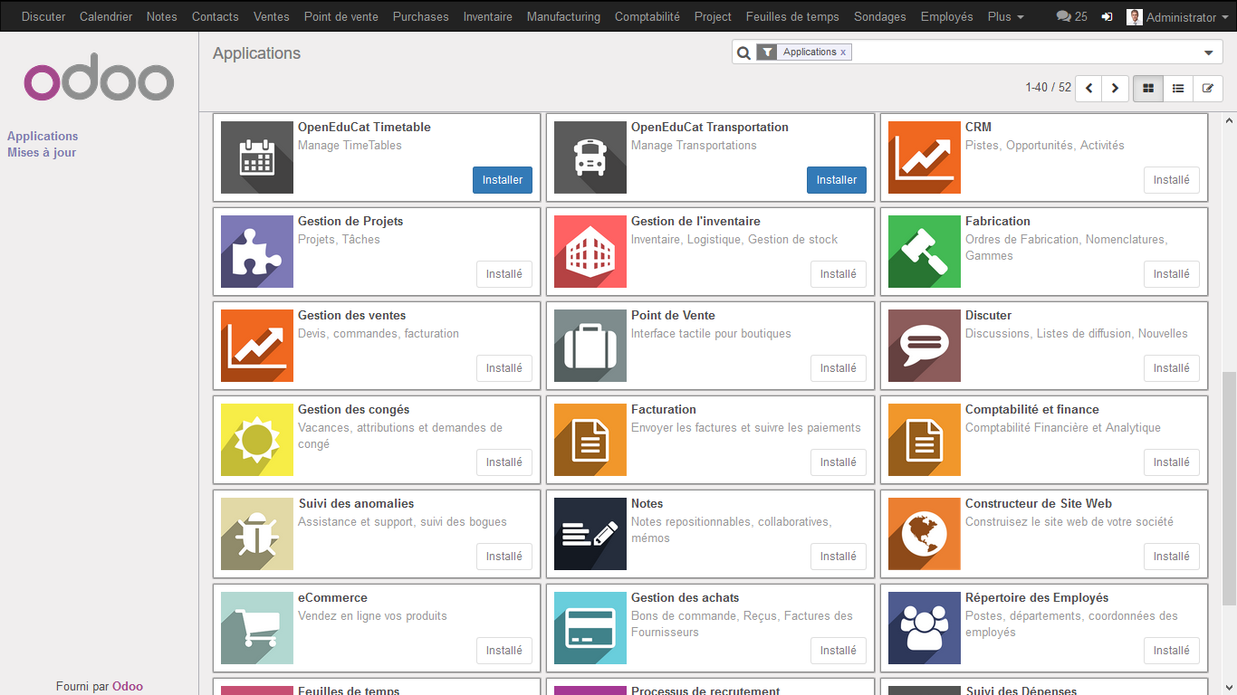Open the Mises à jour sidebar link
The height and width of the screenshot is (695, 1237).
click(x=42, y=153)
